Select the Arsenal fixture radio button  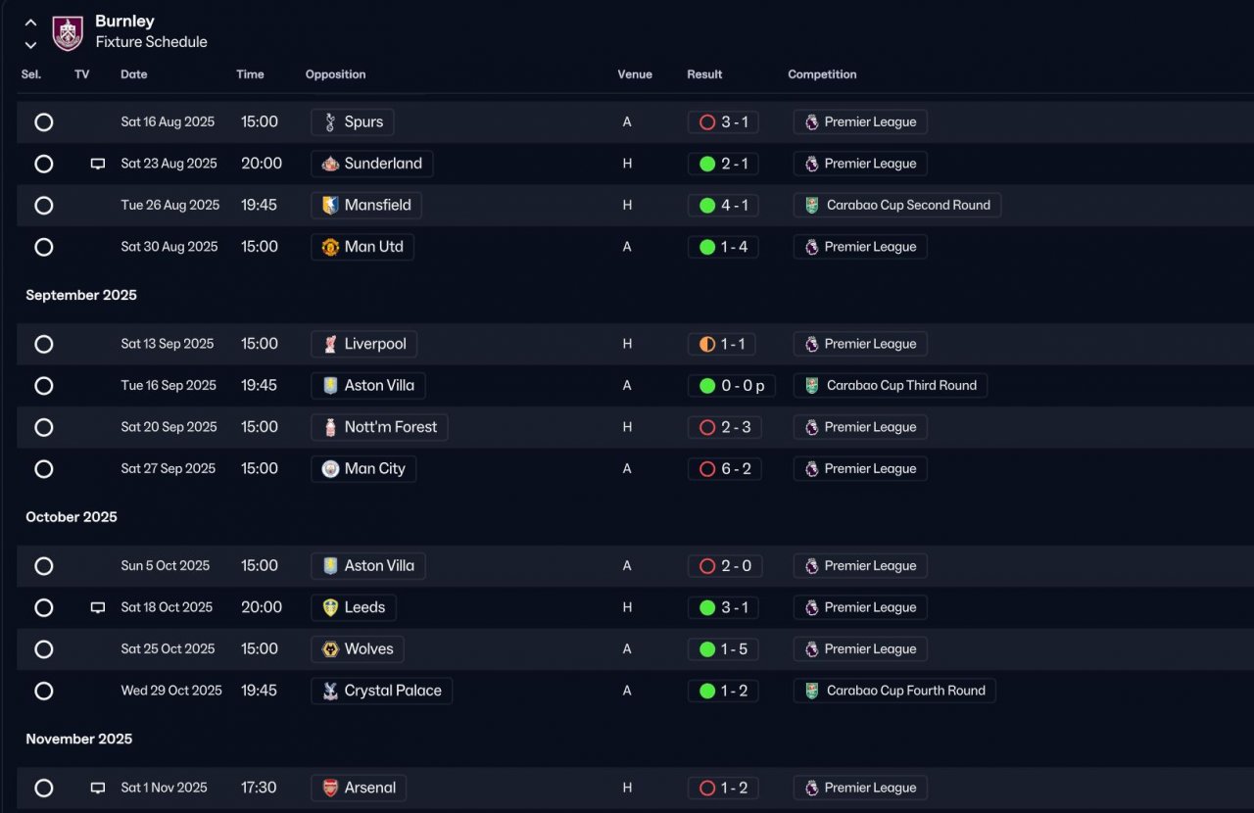coord(43,789)
